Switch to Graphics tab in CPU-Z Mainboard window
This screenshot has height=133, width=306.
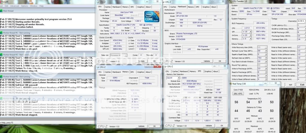206,7
